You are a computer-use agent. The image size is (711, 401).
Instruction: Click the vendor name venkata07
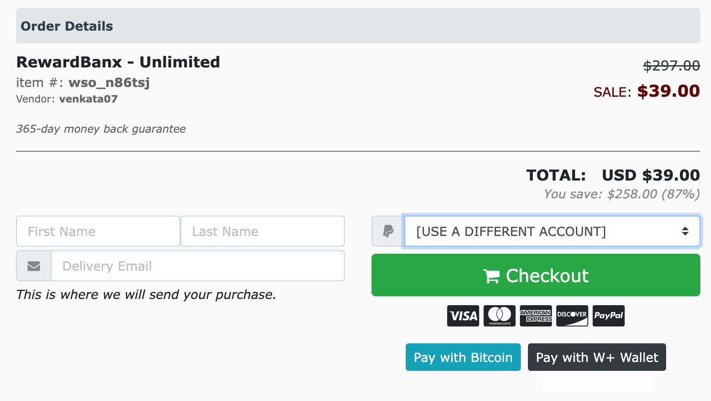[x=88, y=99]
